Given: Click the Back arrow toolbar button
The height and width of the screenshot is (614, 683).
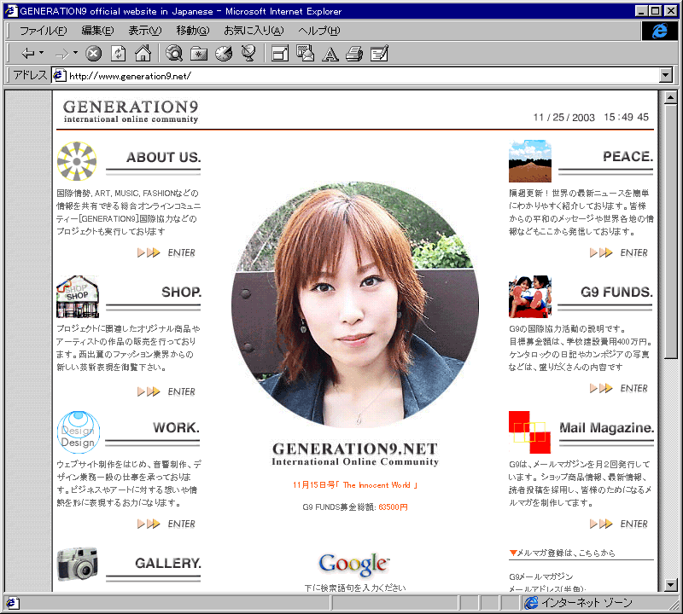Looking at the screenshot, I should (28, 54).
